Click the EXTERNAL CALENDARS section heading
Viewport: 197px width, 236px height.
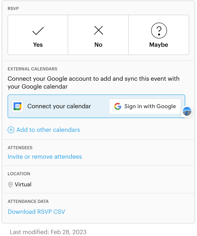(32, 69)
